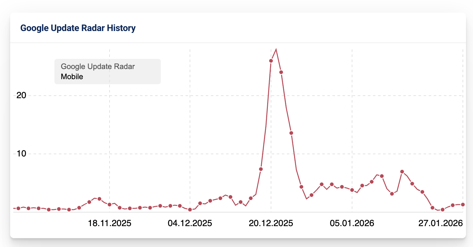Click the data point between 10 and 20
The width and height of the screenshot is (473, 247).
click(x=291, y=133)
